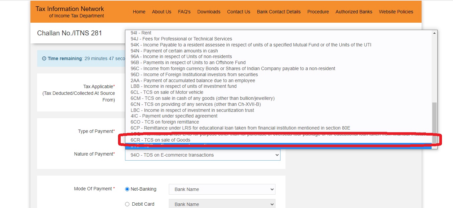Click the Tax Information Network site title
Screen dimensions: 453x208
click(x=70, y=9)
